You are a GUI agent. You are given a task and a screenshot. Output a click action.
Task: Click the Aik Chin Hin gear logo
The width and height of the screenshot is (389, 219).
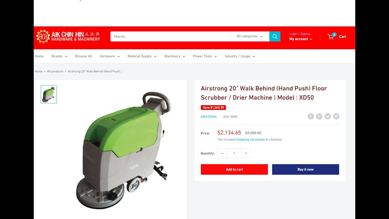[x=43, y=36]
